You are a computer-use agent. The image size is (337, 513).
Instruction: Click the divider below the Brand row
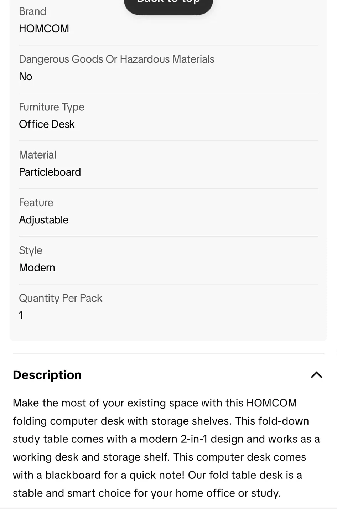click(168, 45)
